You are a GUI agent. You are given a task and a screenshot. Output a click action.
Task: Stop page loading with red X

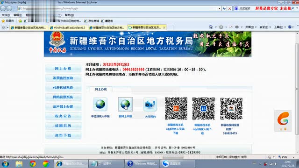click(x=229, y=8)
